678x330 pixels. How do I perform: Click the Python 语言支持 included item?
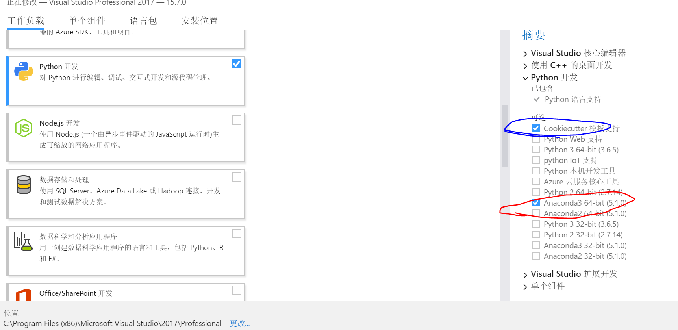[x=573, y=99]
